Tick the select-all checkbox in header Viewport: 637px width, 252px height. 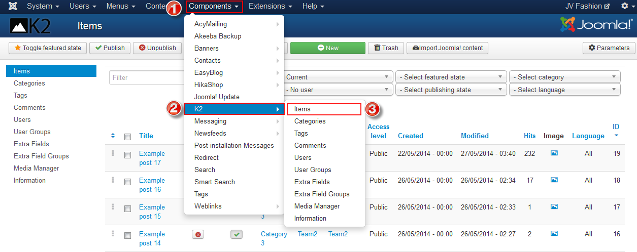pos(127,137)
